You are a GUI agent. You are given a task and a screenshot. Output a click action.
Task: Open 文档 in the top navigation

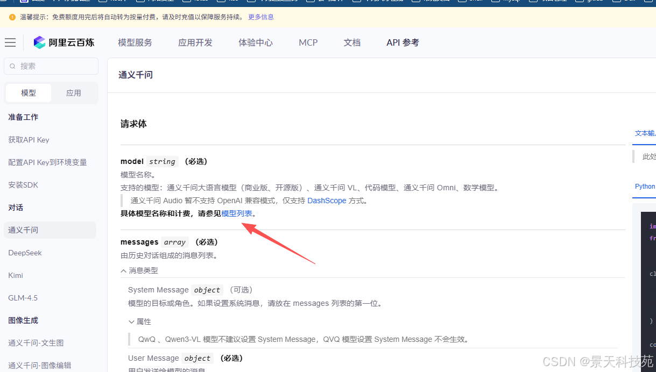(352, 42)
